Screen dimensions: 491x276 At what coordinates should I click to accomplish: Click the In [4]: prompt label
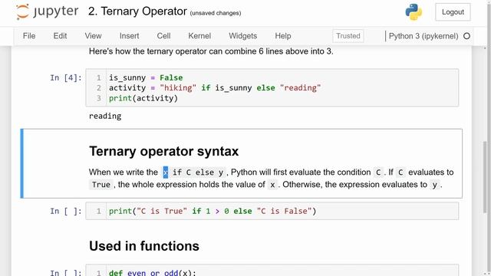click(x=66, y=77)
